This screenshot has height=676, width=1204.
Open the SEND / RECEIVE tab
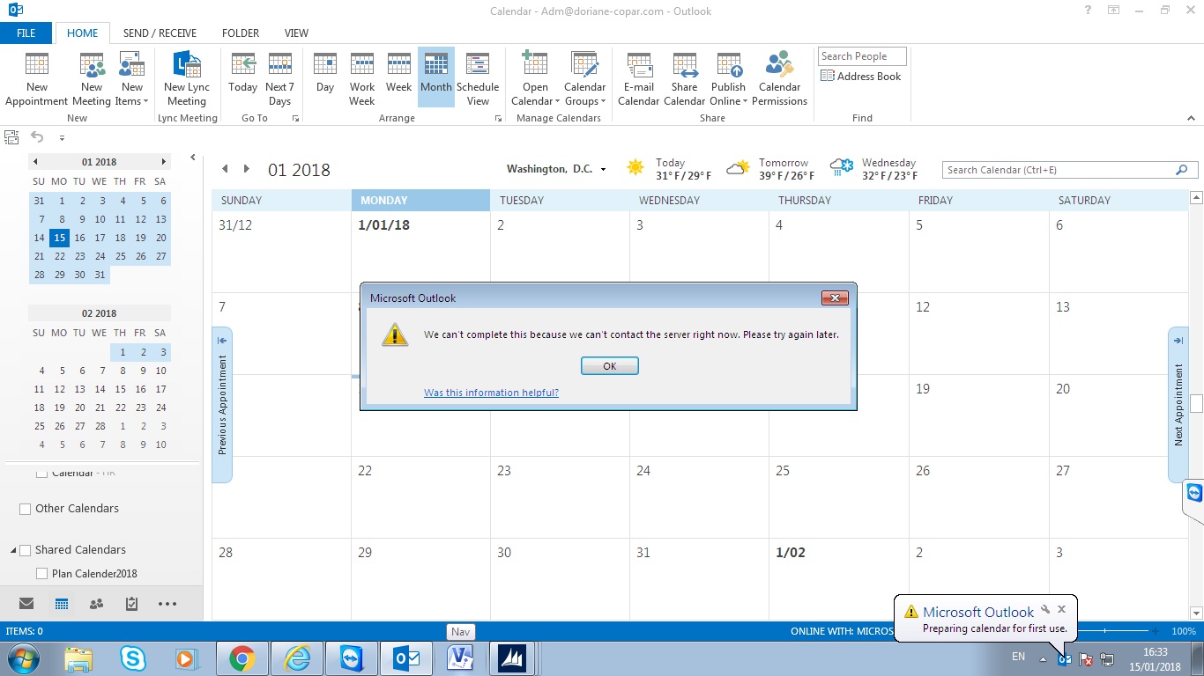click(160, 33)
